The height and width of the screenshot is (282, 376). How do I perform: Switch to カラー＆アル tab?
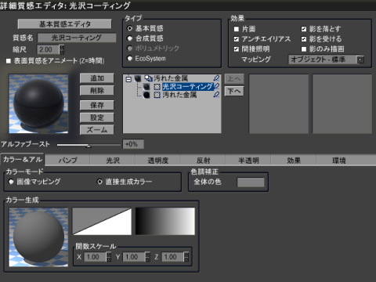click(23, 160)
